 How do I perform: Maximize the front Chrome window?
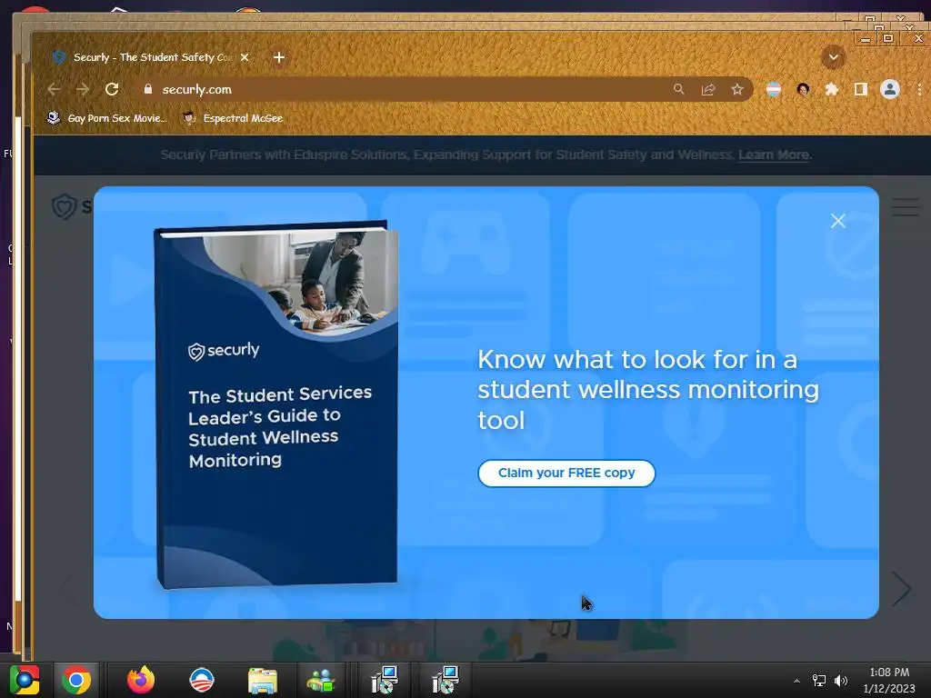click(888, 38)
